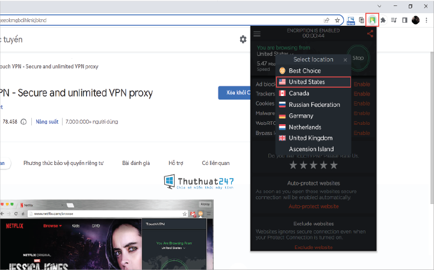Enable the Cookies blocking option

click(362, 103)
